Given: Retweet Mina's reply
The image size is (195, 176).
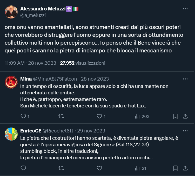Looking at the screenshot, I should 61,116.
